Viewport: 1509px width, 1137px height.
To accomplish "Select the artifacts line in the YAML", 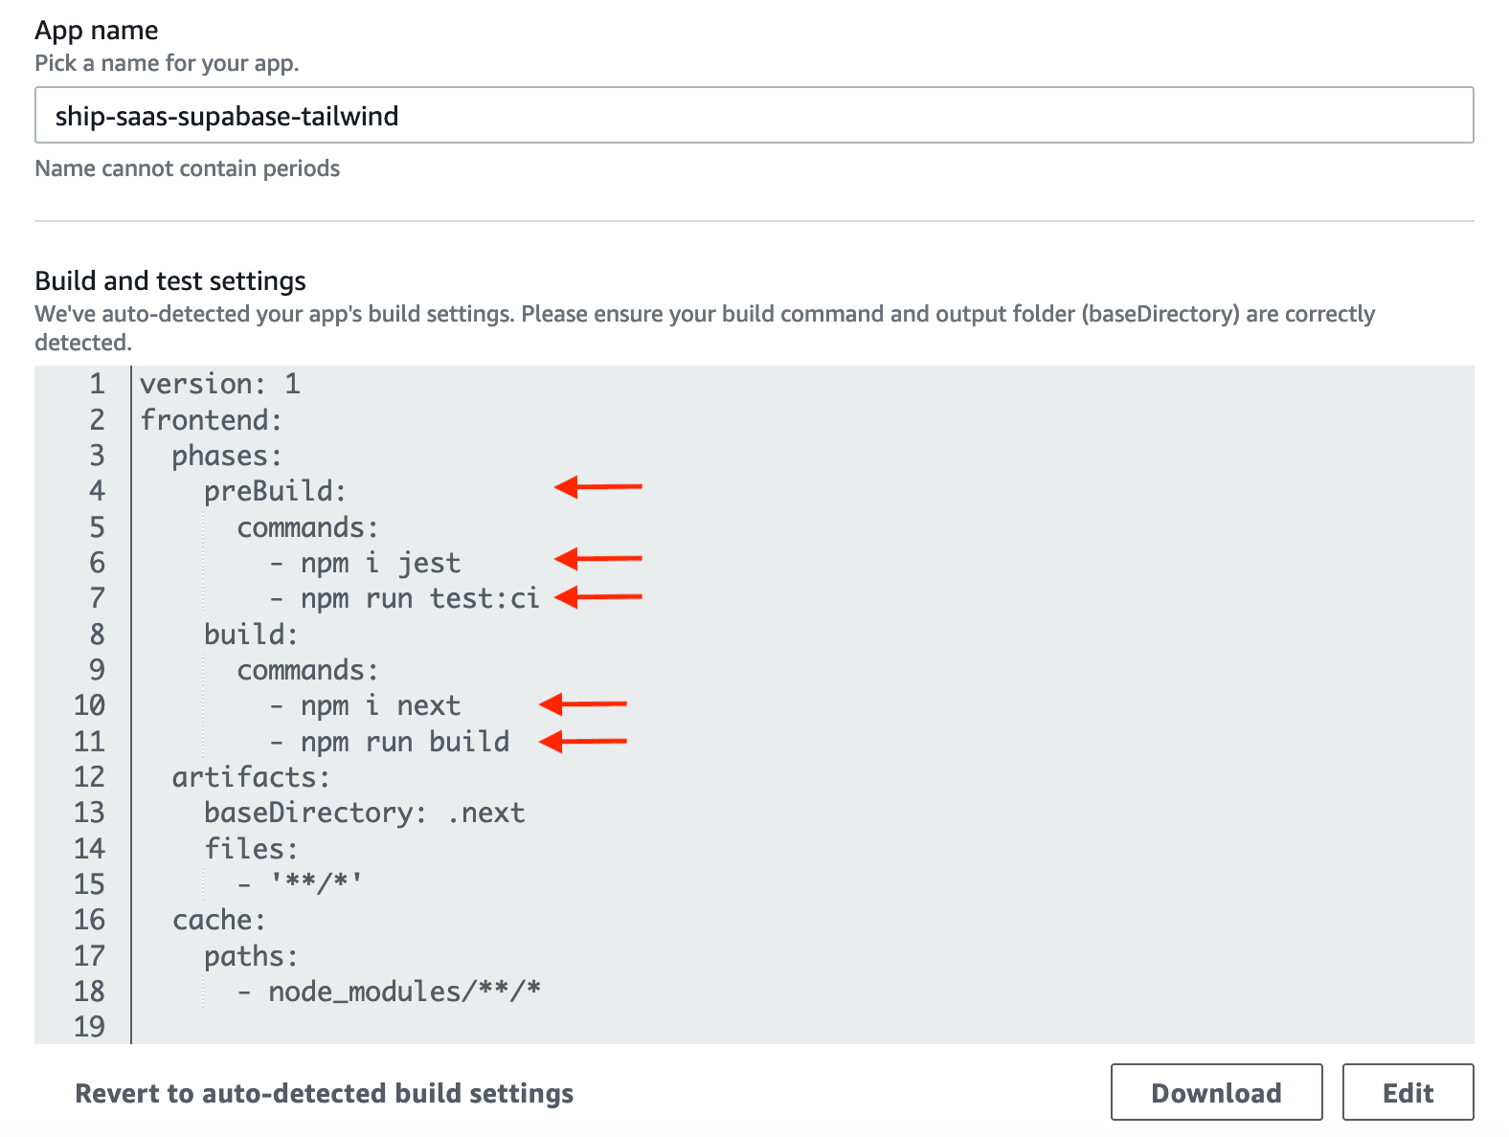I will click(x=238, y=777).
